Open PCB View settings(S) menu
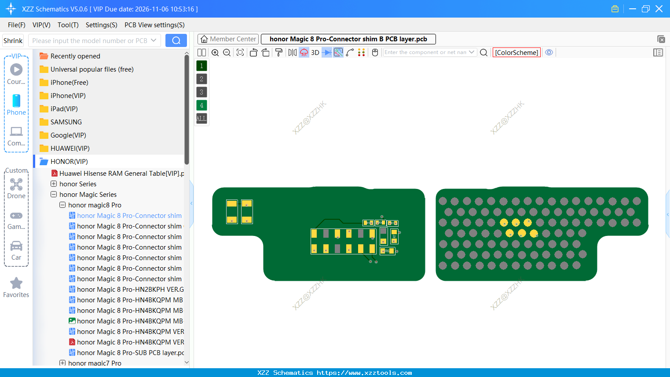Viewport: 670px width, 377px height. [x=154, y=25]
